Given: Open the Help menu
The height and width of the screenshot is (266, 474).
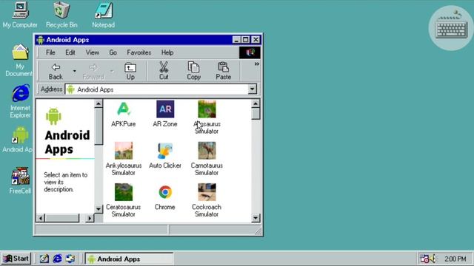Looking at the screenshot, I should (x=167, y=52).
